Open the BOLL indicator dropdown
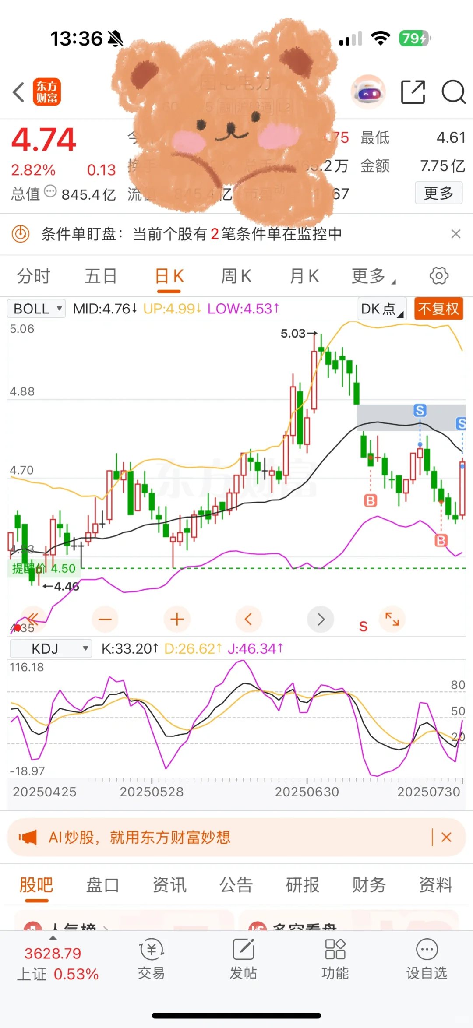 tap(37, 309)
